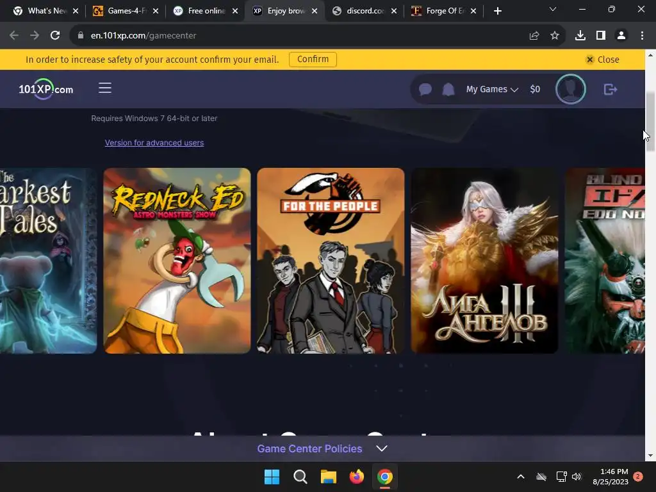Open File Explorer from taskbar
656x492 pixels.
coord(329,477)
